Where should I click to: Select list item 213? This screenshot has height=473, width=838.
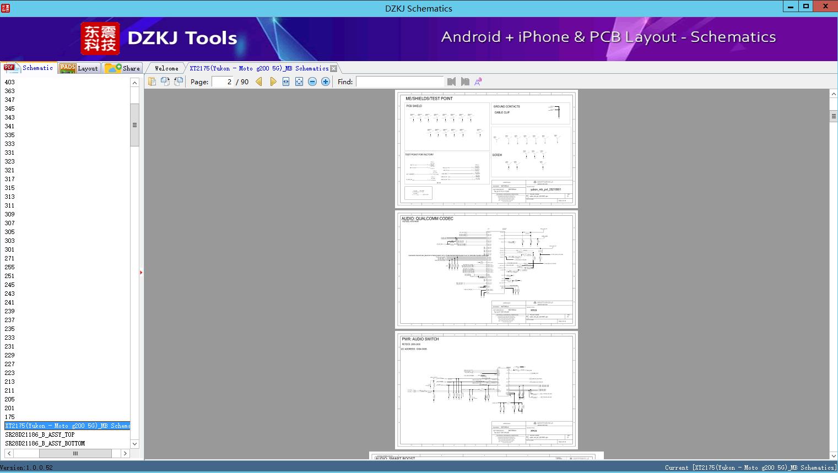[10, 382]
